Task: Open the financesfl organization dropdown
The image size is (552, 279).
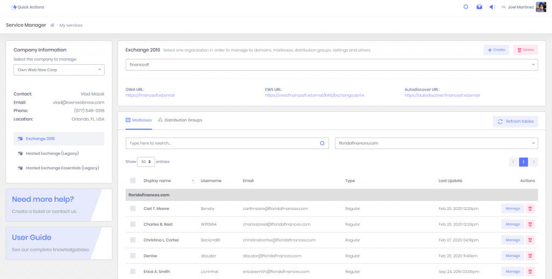Action: [332, 65]
